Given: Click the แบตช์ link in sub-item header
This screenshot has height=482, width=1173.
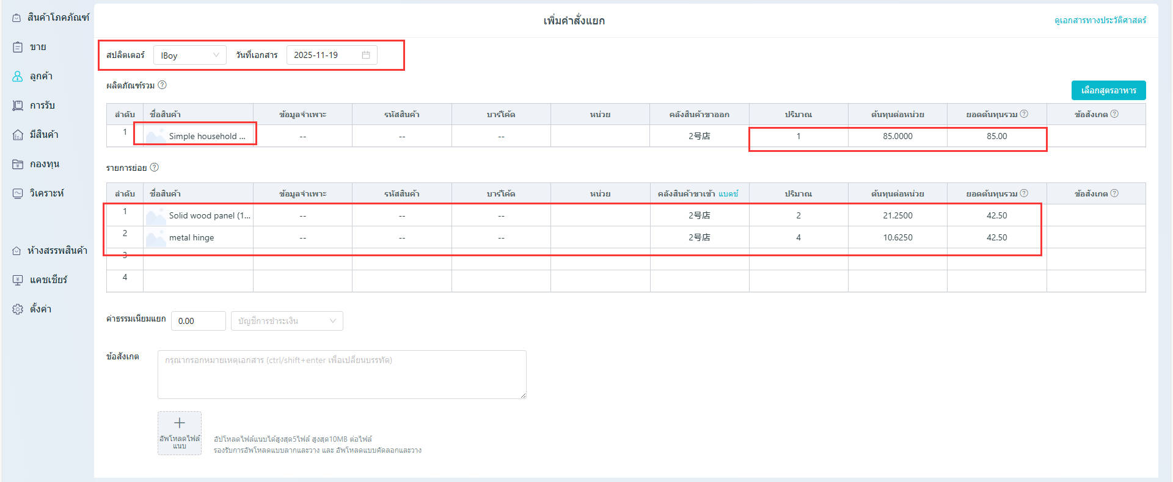Looking at the screenshot, I should tap(728, 193).
